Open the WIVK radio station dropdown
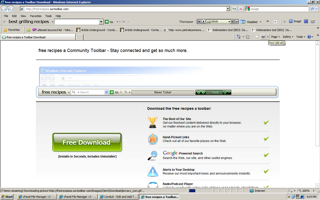This screenshot has height=200, width=320. click(x=229, y=22)
